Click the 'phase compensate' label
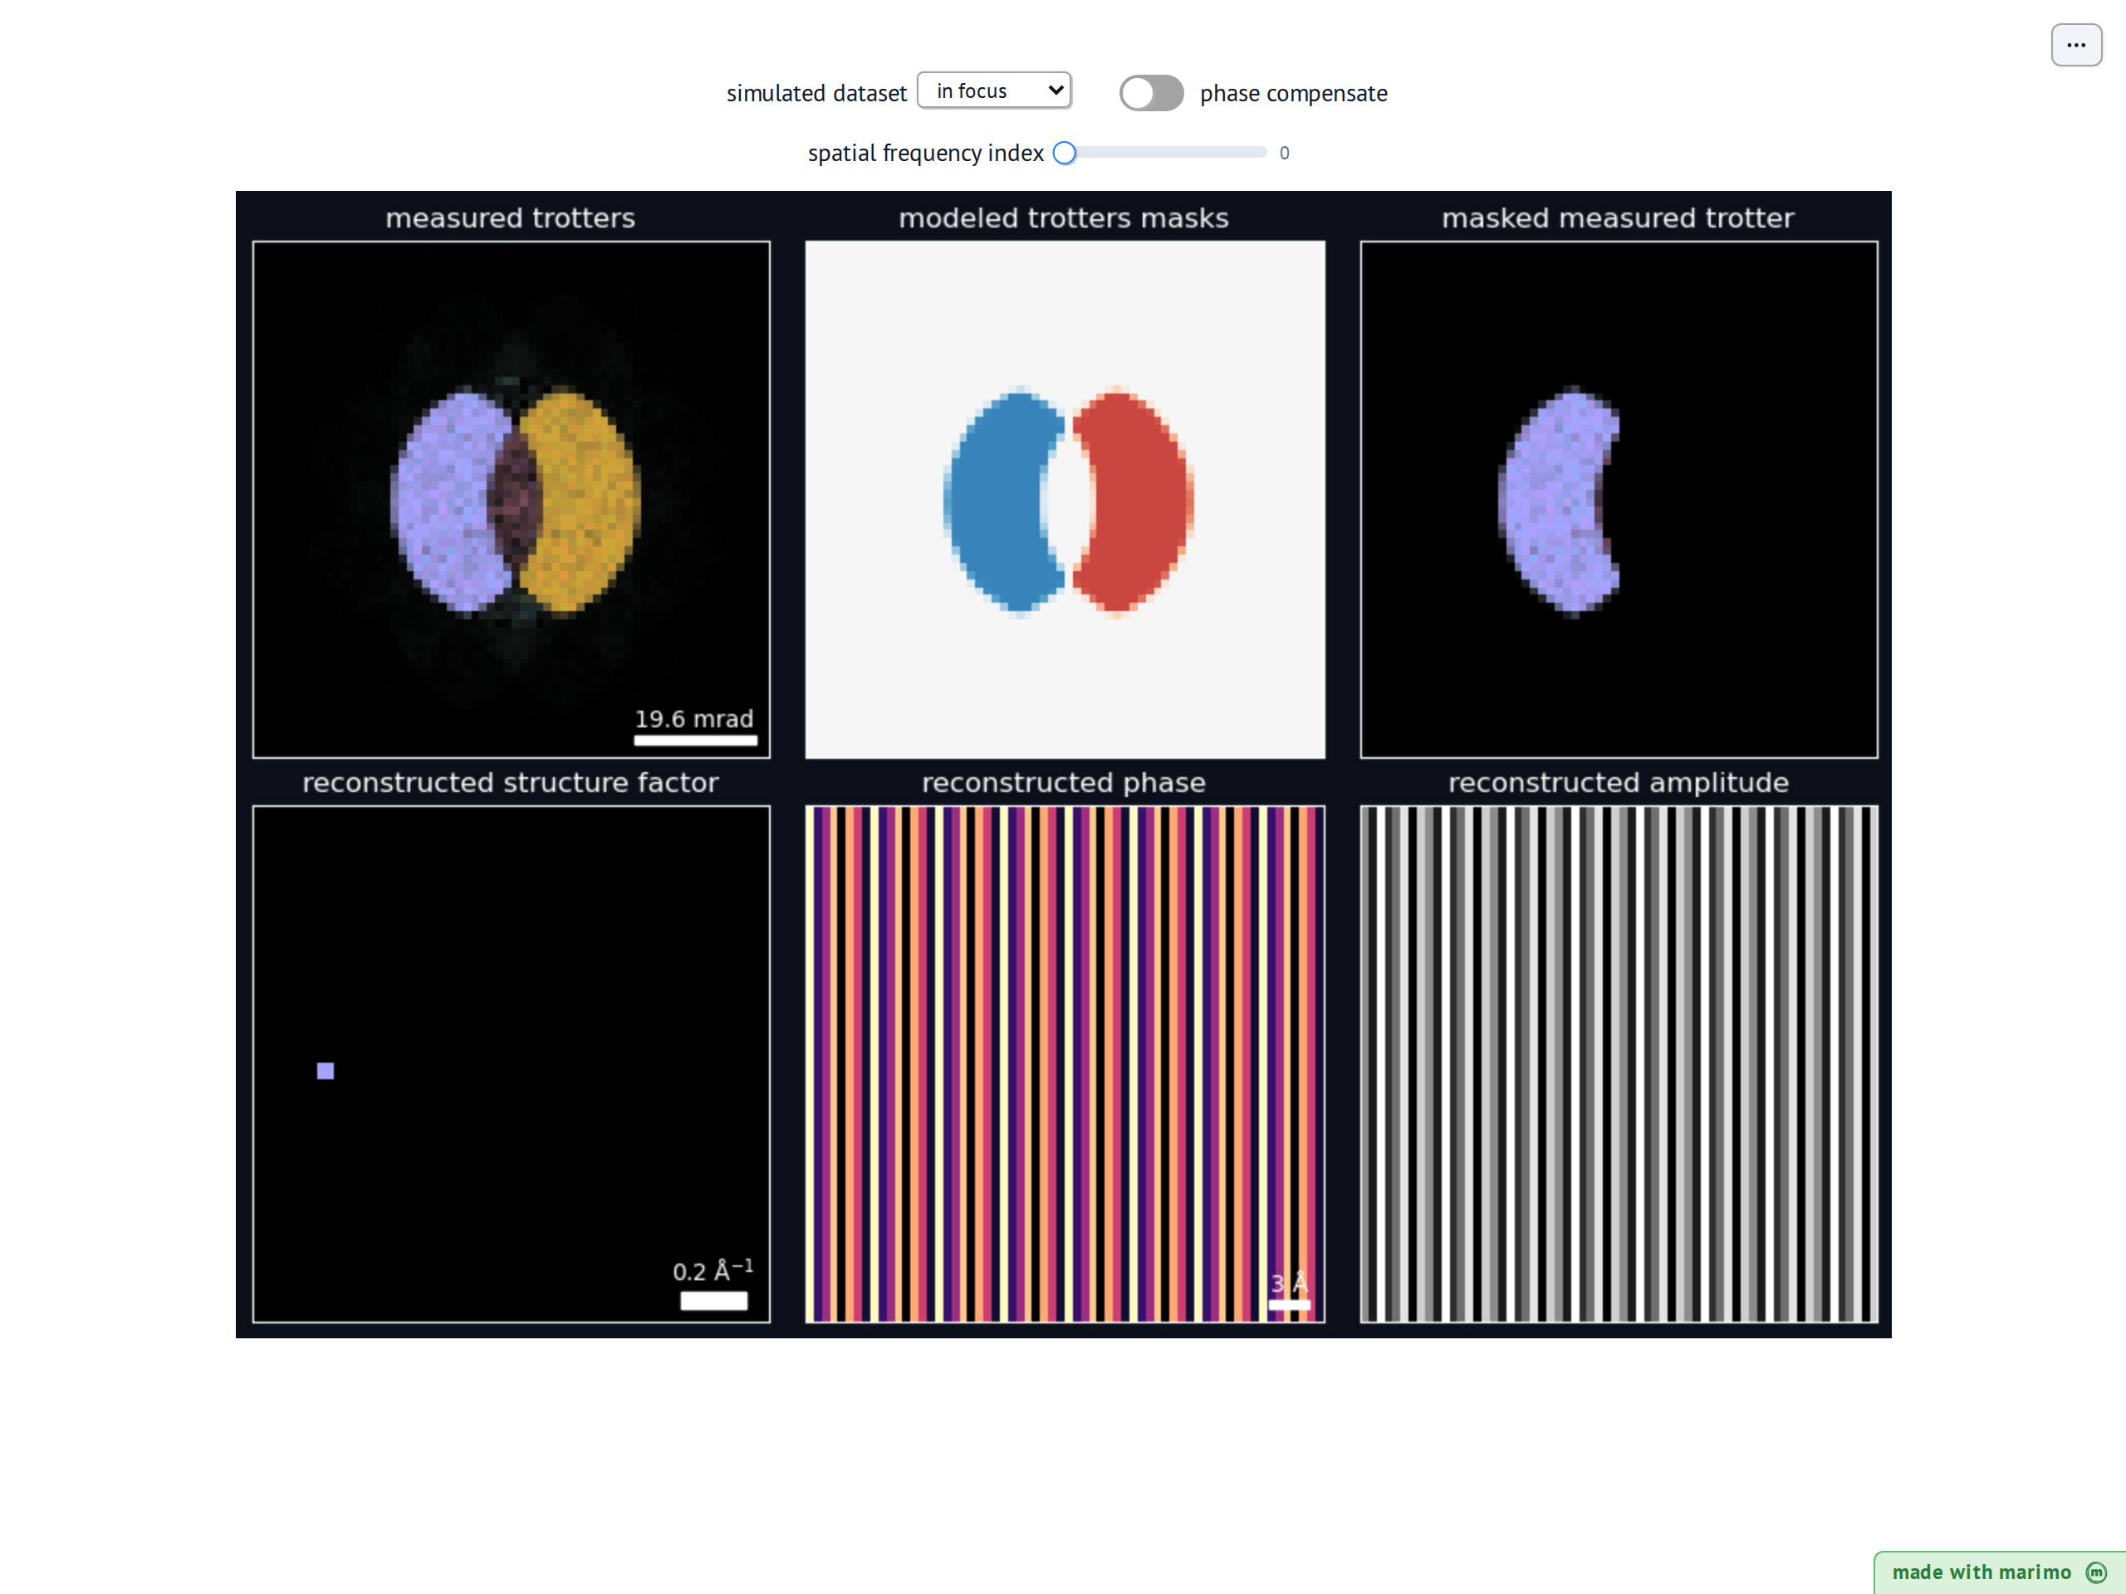 pos(1294,93)
